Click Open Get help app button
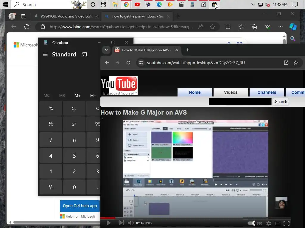This screenshot has height=228, width=305. [80, 206]
